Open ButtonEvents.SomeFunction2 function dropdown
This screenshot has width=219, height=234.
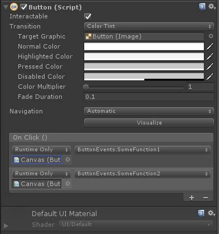pos(143,174)
